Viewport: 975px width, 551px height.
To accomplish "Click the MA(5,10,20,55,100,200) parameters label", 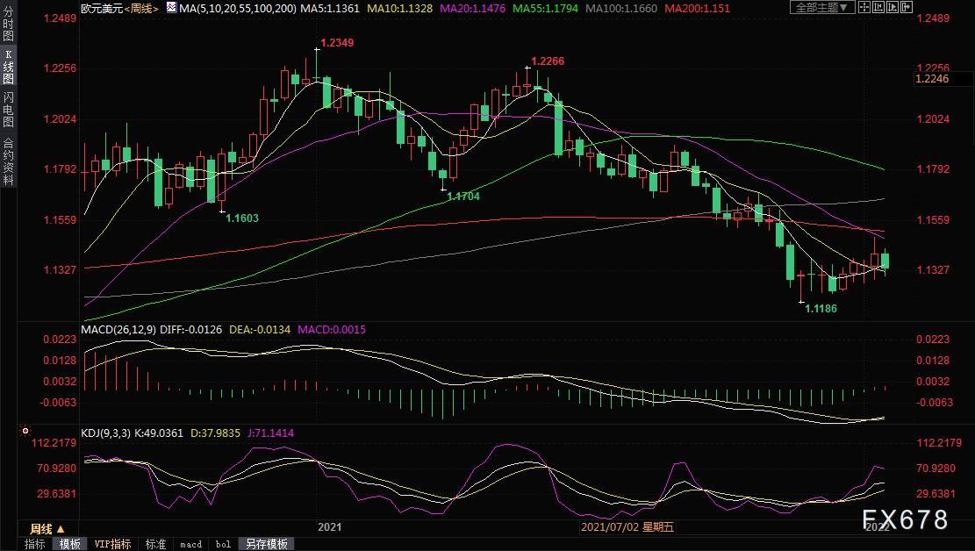I will (238, 8).
